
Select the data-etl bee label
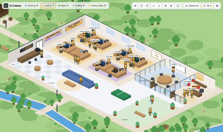pyautogui.click(x=61, y=44)
